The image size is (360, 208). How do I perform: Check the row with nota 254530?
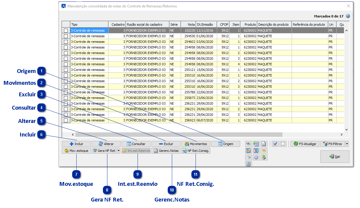[66, 36]
